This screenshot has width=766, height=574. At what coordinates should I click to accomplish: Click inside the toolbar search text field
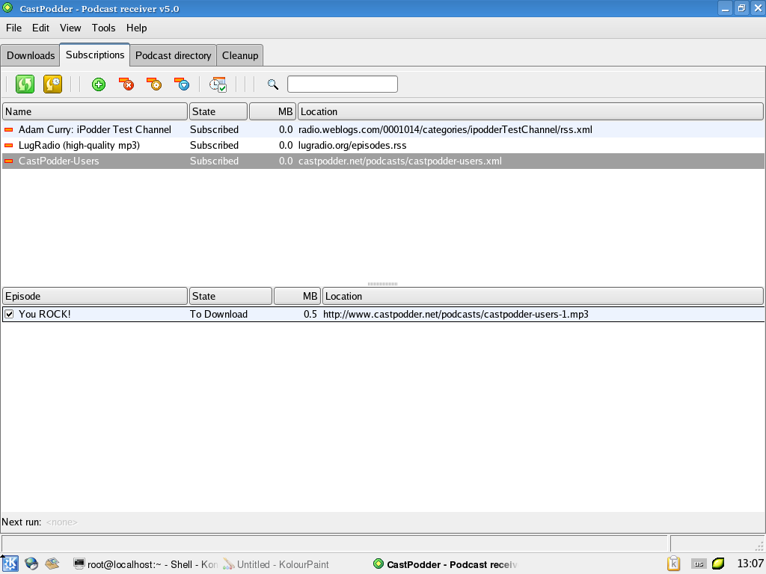[343, 84]
